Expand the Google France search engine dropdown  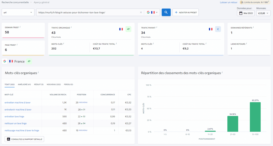[152, 12]
